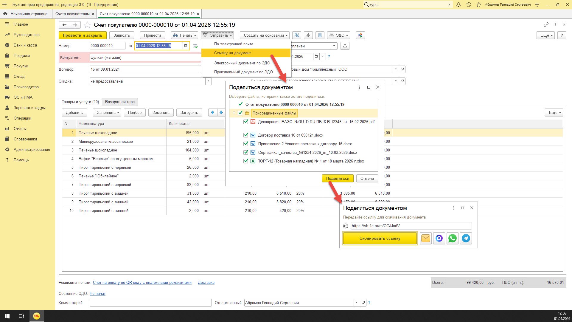This screenshot has height=322, width=572.
Task: Move row up with blue arrow
Action: click(212, 112)
